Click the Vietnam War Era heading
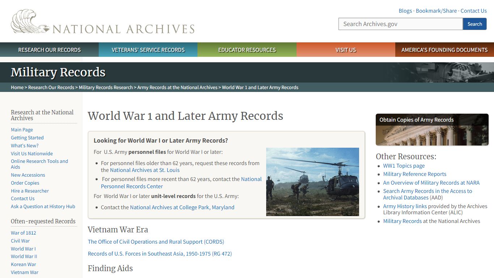The height and width of the screenshot is (278, 494). click(118, 229)
